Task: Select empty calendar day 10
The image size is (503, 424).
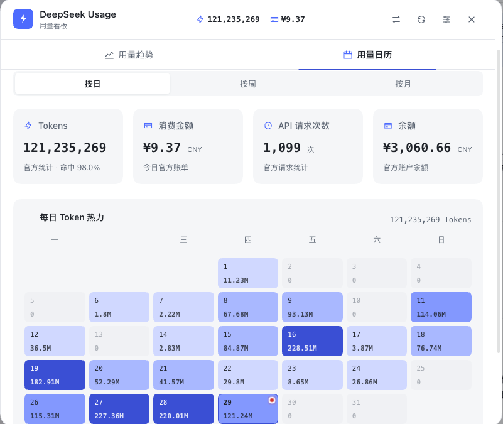Action: (x=377, y=307)
